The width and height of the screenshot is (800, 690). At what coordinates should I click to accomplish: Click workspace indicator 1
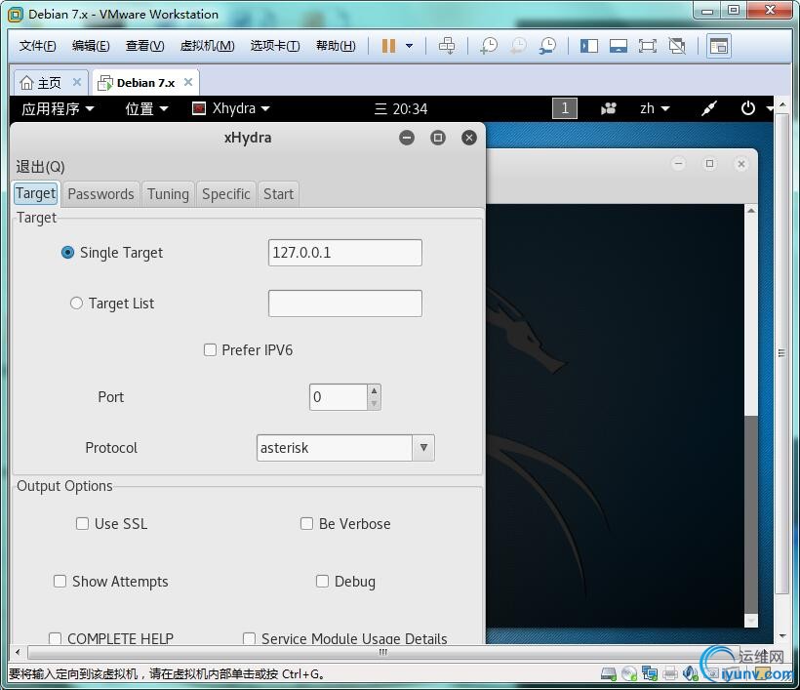coord(565,108)
